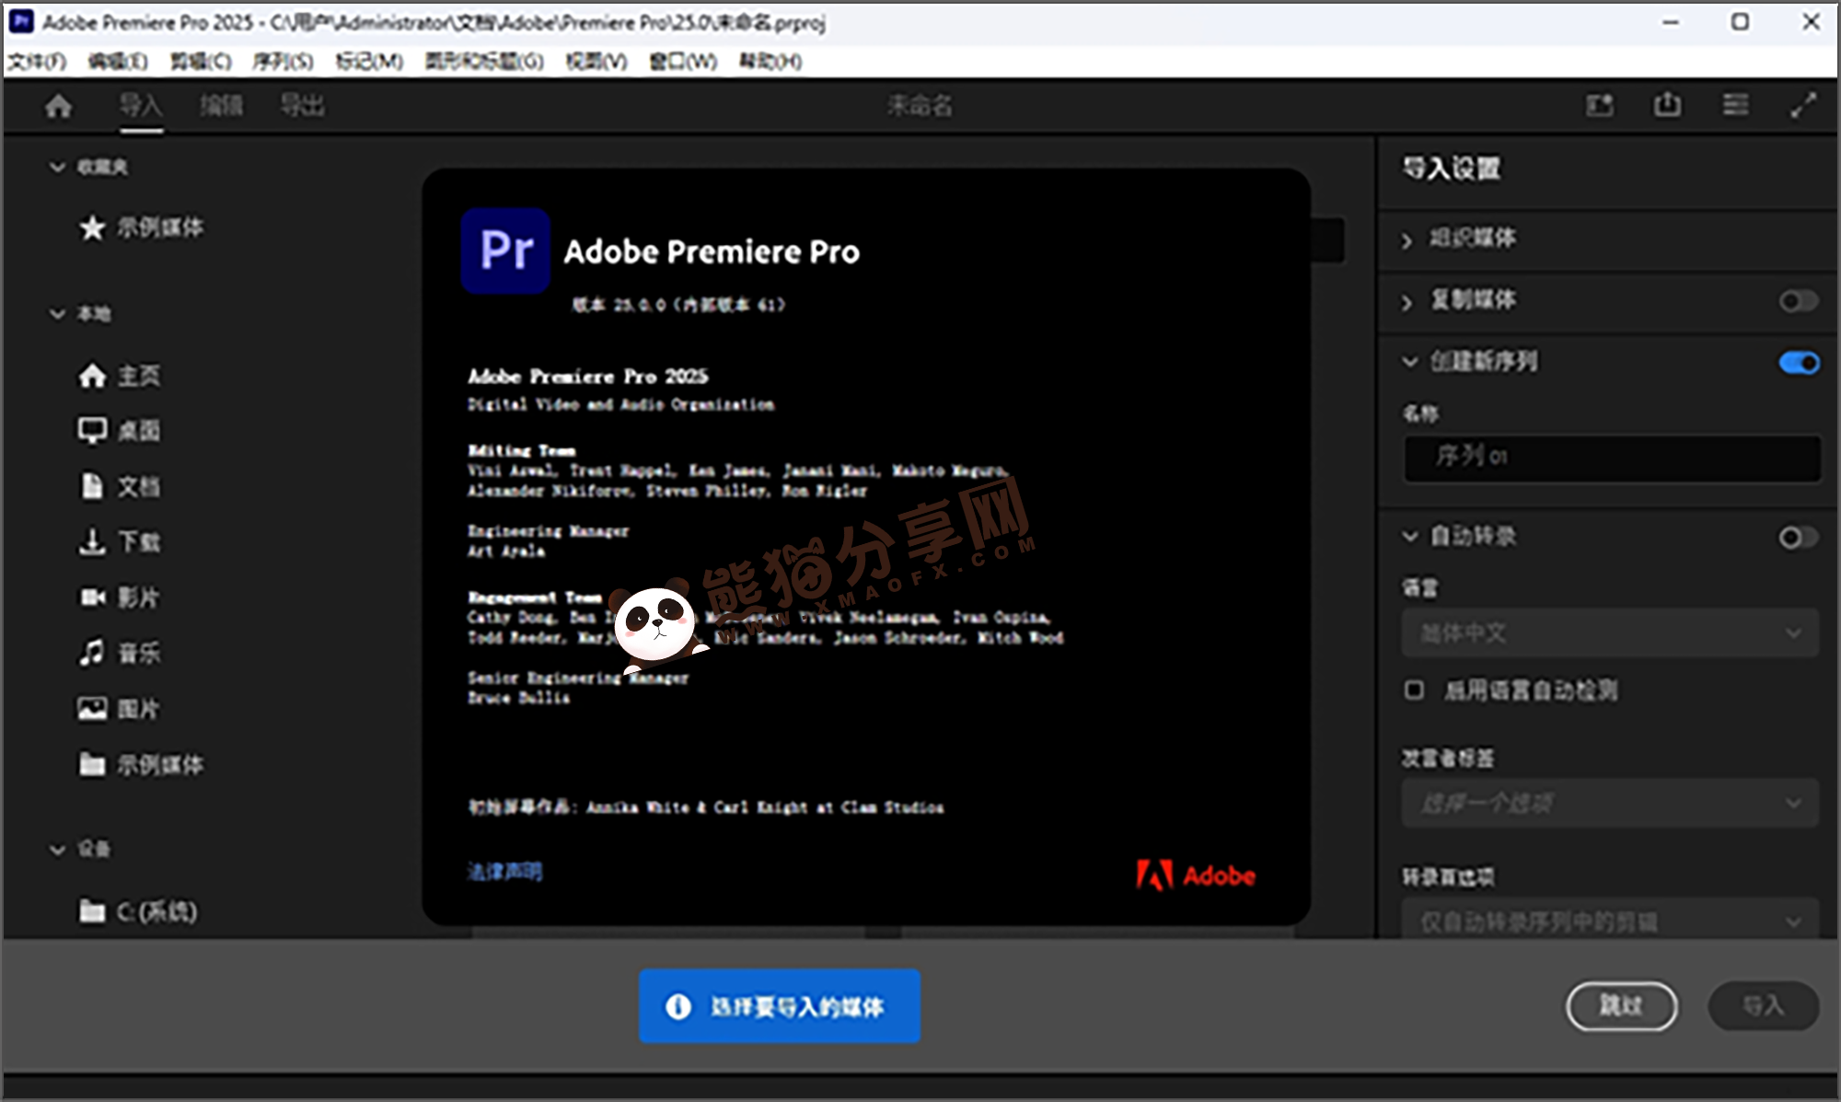1841x1102 pixels.
Task: Collapse the 本地 section
Action: tap(57, 314)
